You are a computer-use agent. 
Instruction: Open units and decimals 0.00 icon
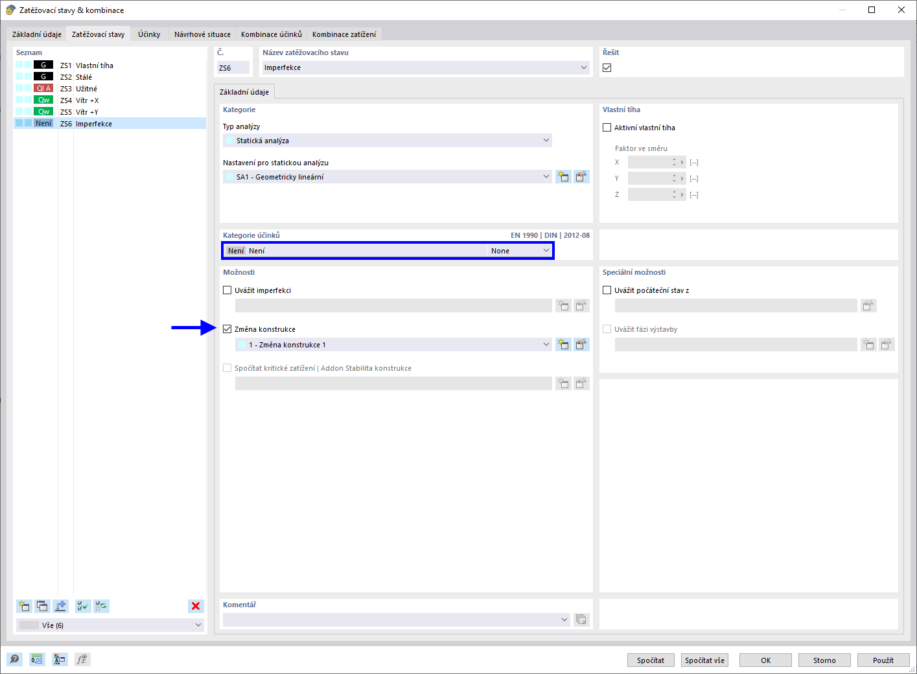tap(37, 660)
